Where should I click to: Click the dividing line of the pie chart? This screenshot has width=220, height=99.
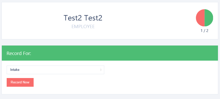tap(205, 18)
